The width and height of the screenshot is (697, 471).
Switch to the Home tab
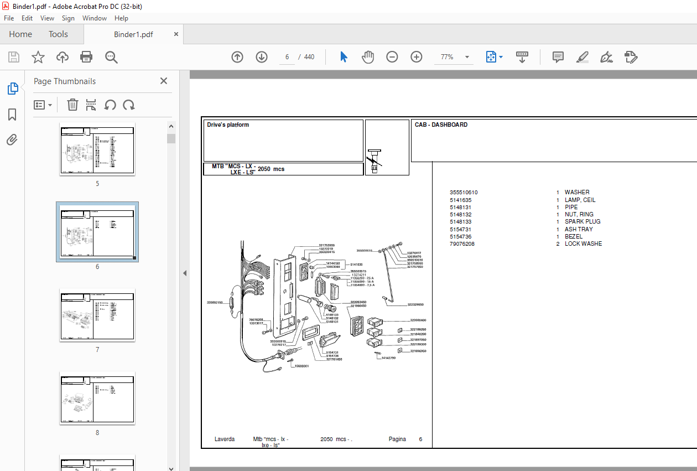click(x=20, y=34)
